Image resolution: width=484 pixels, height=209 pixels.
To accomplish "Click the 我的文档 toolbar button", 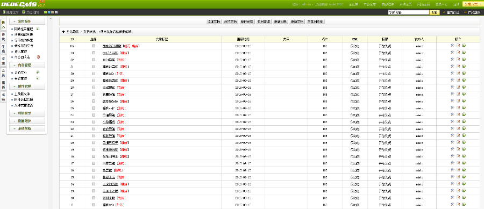I will (230, 21).
